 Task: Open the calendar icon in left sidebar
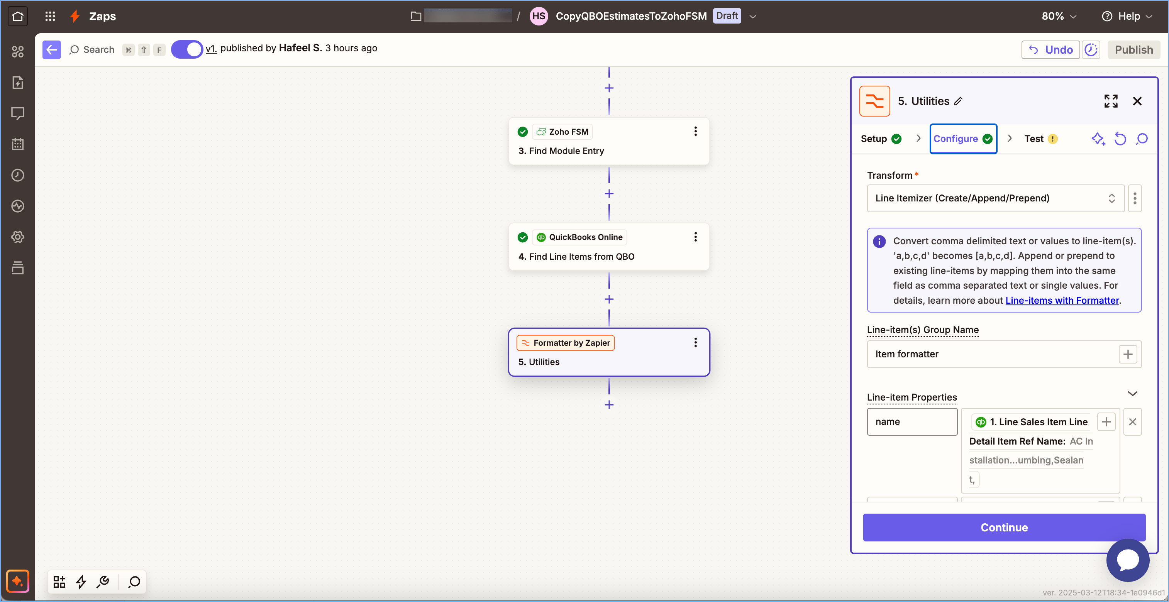(18, 144)
